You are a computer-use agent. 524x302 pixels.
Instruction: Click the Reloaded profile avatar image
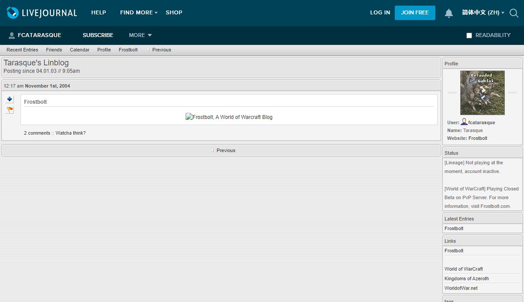pos(483,93)
